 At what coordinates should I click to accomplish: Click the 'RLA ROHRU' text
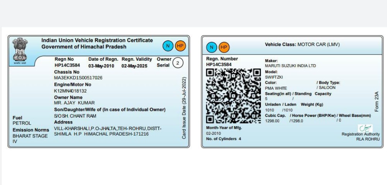[368, 139]
